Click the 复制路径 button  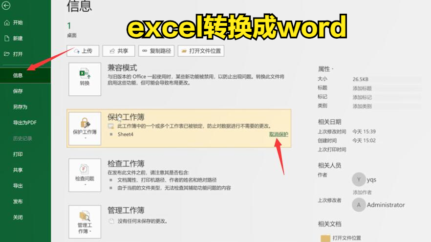[x=156, y=51]
